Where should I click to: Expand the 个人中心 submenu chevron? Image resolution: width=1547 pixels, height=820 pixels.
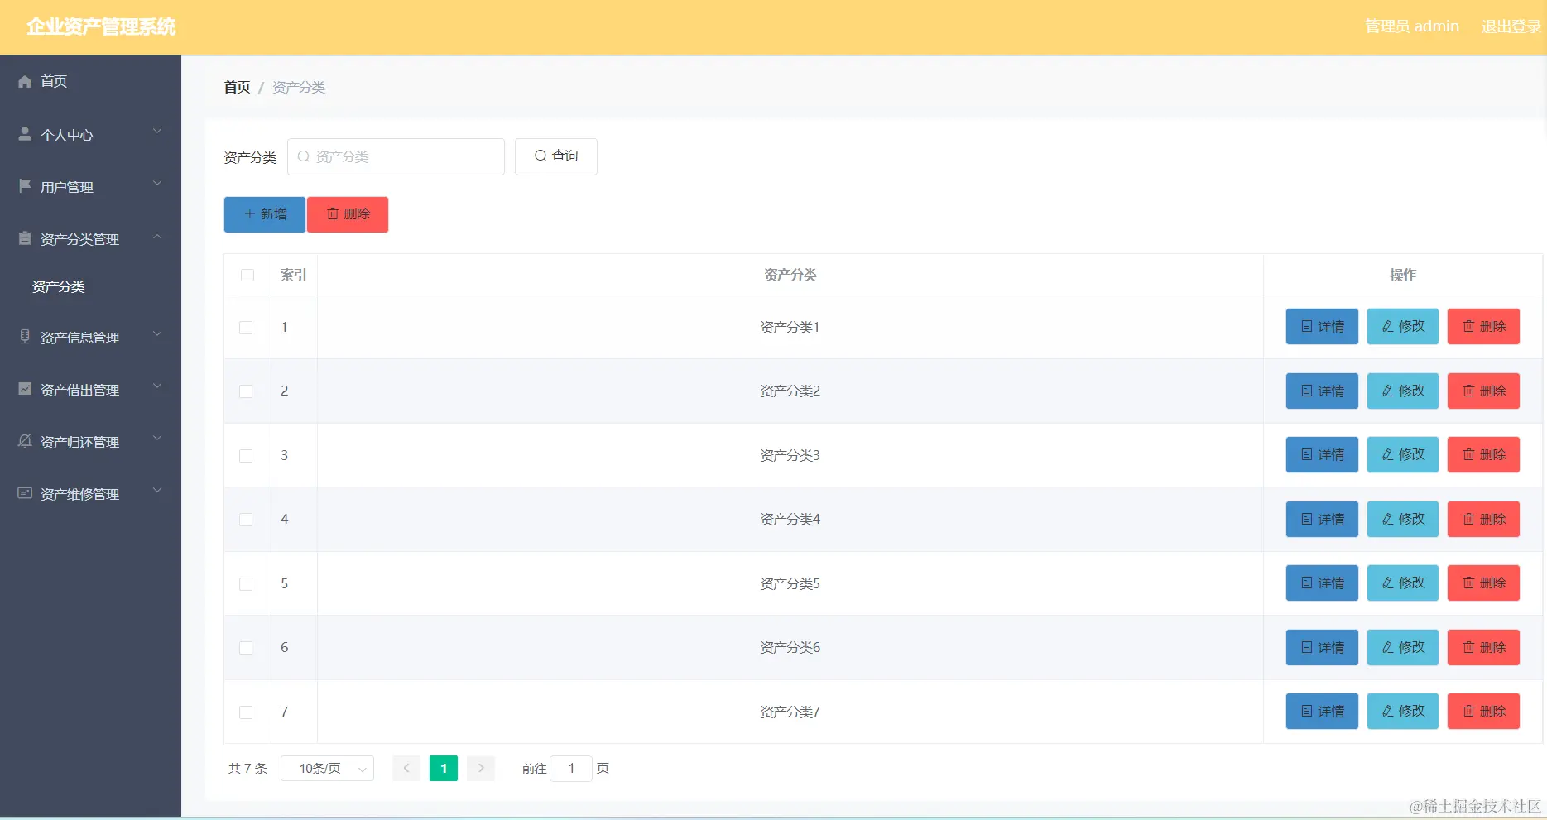tap(157, 131)
